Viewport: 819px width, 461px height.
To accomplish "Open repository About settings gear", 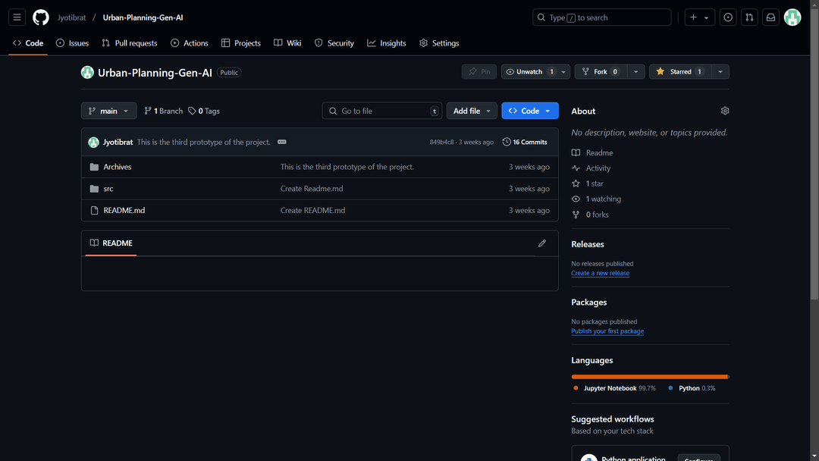I will tap(724, 111).
